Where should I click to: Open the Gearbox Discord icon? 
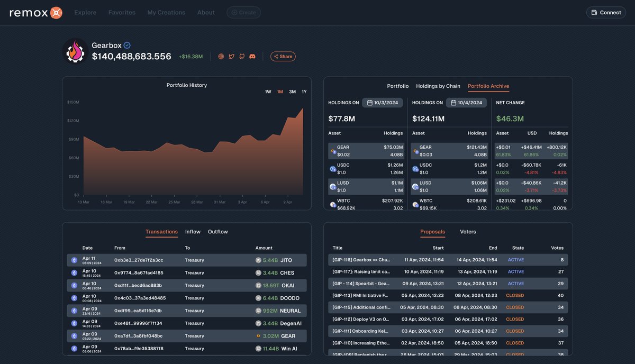(252, 56)
